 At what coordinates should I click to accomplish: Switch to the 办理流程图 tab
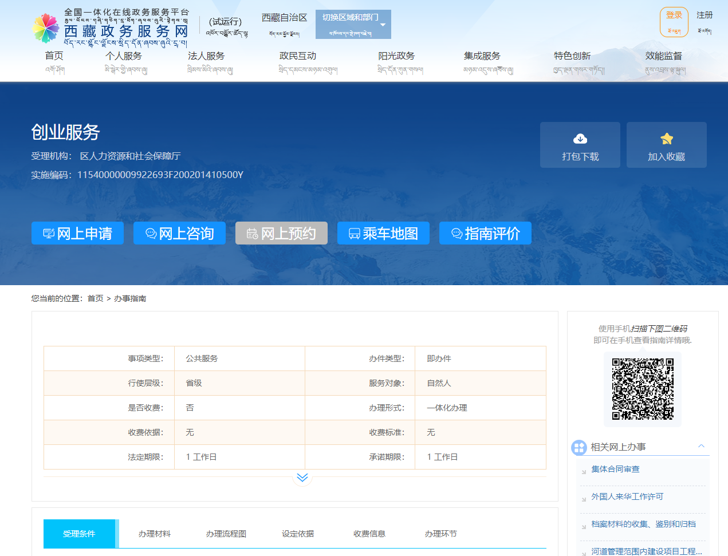click(226, 534)
